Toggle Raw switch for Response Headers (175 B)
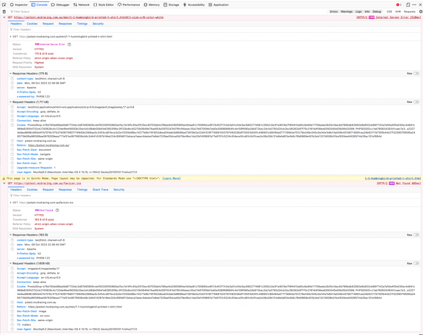 pos(416,73)
